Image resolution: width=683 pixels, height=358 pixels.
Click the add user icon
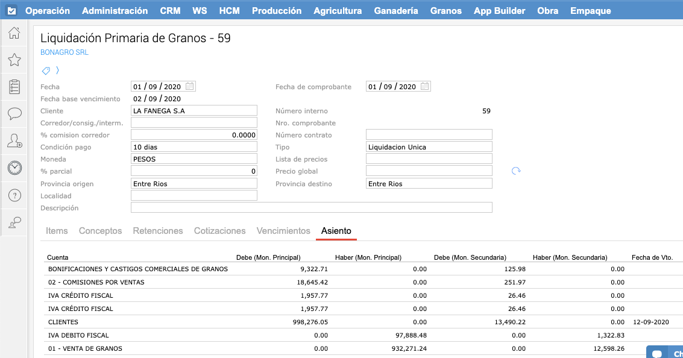[14, 141]
